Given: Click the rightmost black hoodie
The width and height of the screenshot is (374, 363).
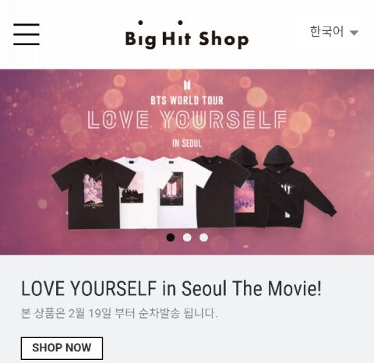Looking at the screenshot, I should pos(298,187).
